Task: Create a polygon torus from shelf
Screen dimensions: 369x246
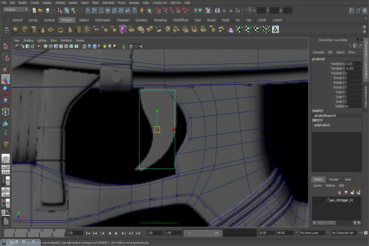Action: point(60,30)
